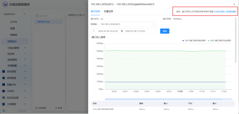Click the 端口出入速率 chart title
Viewport: 239px width, 114px height.
point(99,37)
